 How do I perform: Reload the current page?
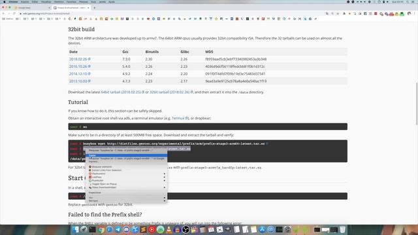tap(14, 13)
